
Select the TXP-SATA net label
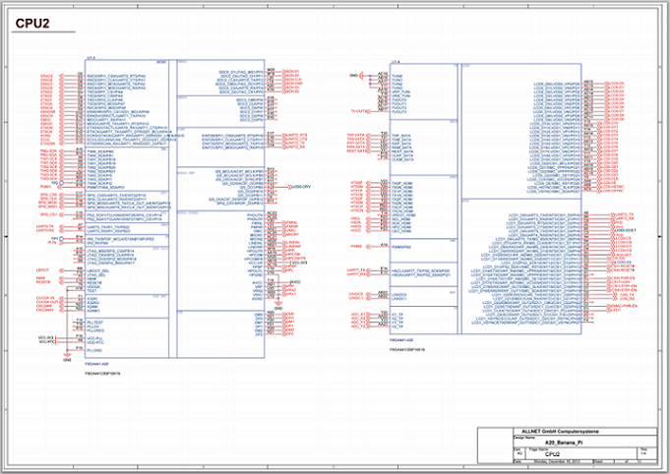point(356,135)
